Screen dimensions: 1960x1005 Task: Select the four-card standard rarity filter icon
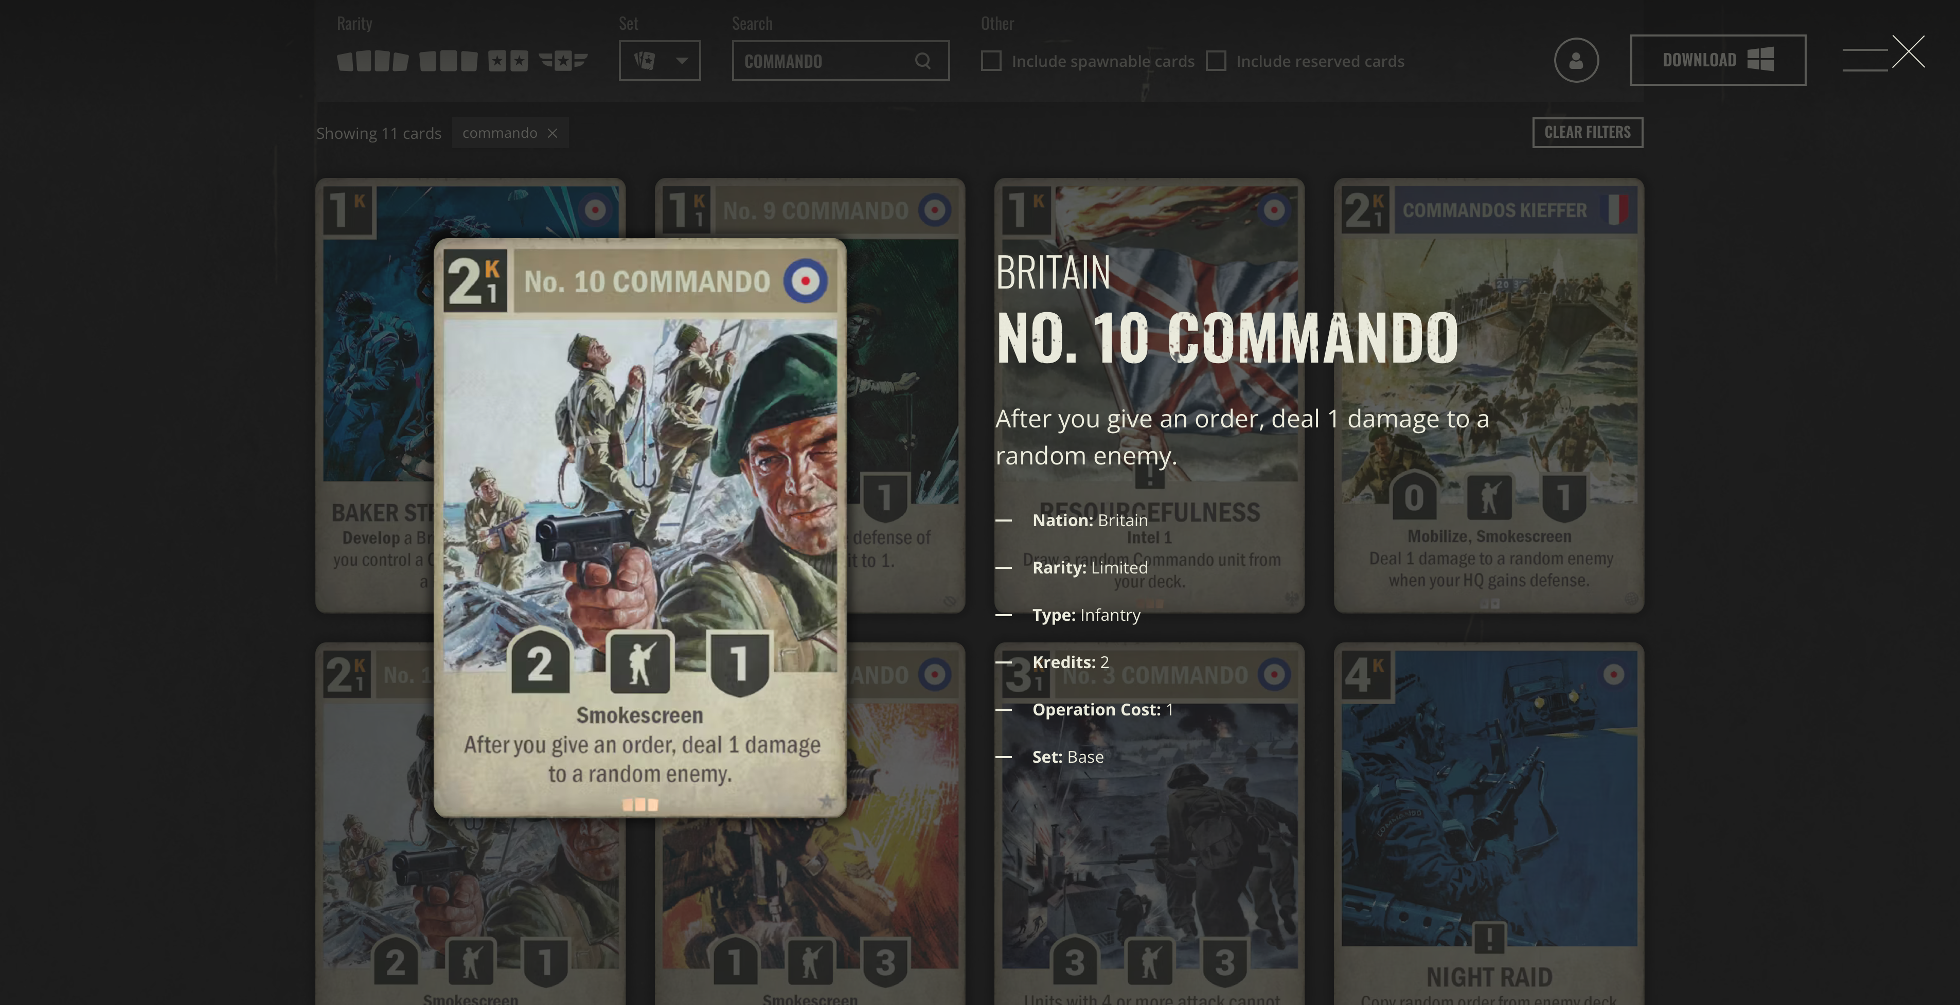tap(373, 61)
